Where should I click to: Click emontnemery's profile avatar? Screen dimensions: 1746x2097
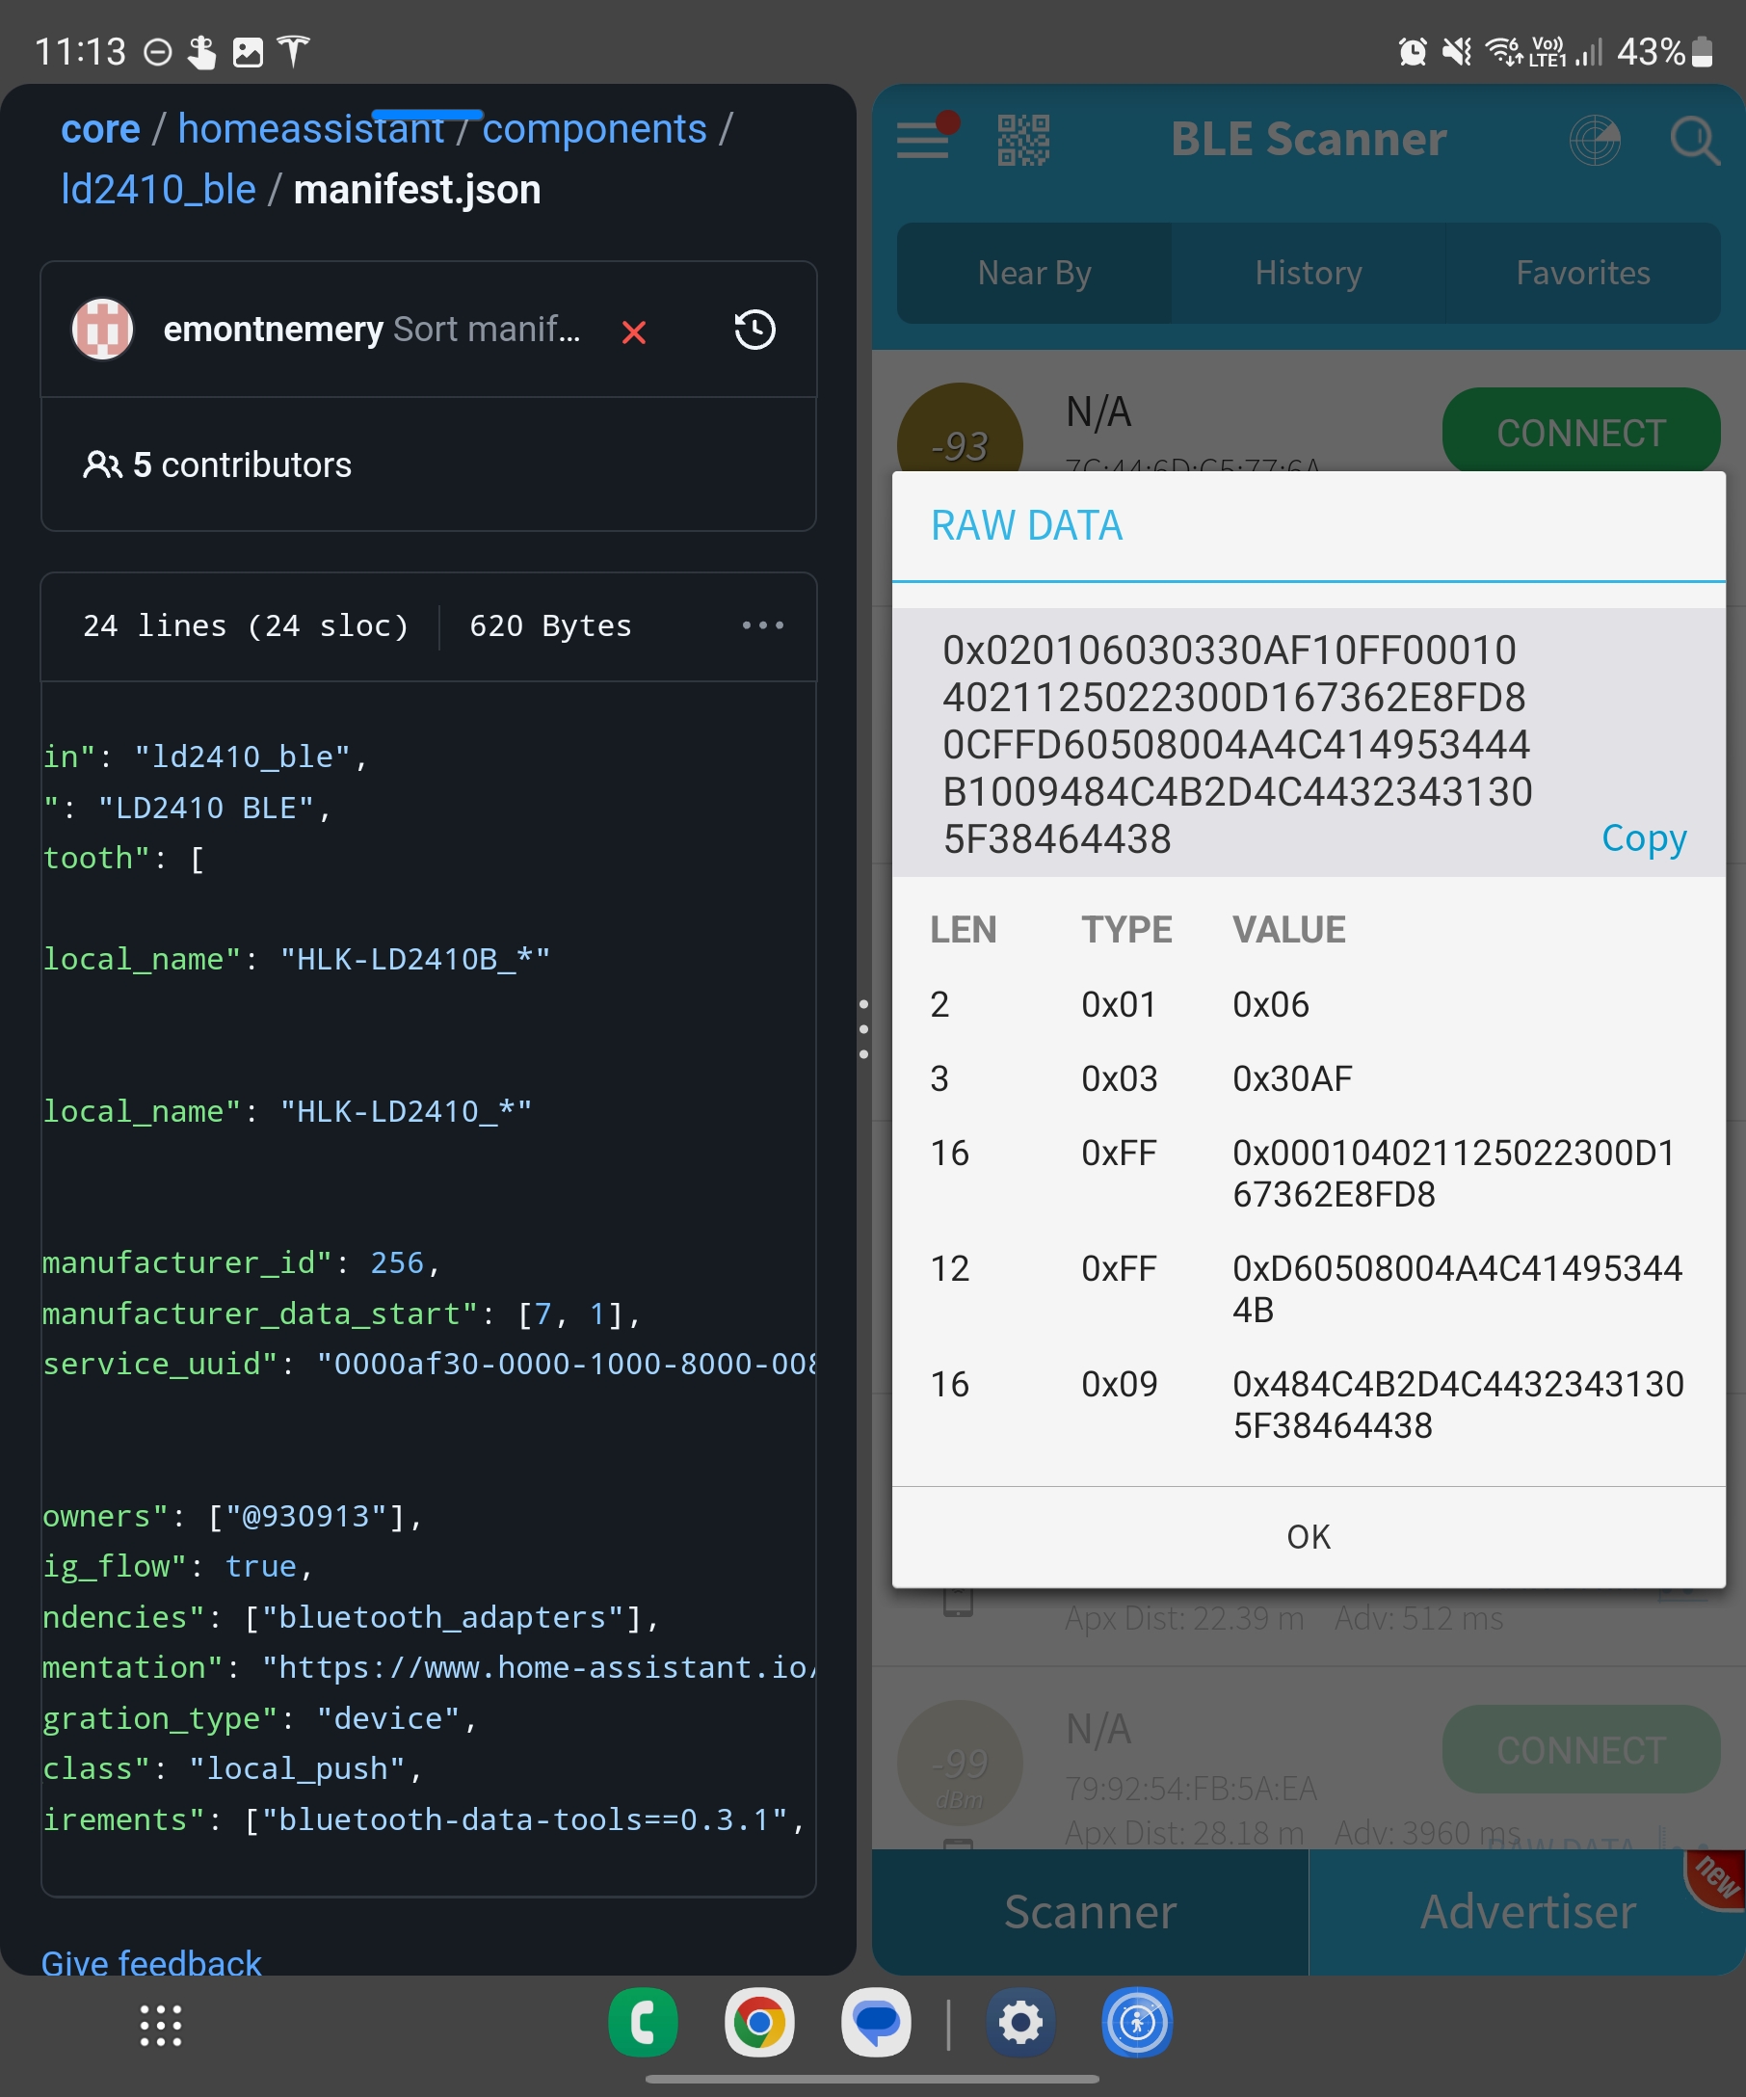pos(102,329)
